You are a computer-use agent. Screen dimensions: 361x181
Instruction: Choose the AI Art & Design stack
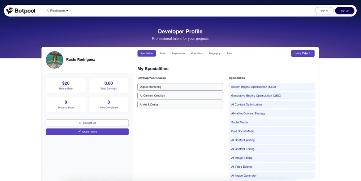(180, 105)
